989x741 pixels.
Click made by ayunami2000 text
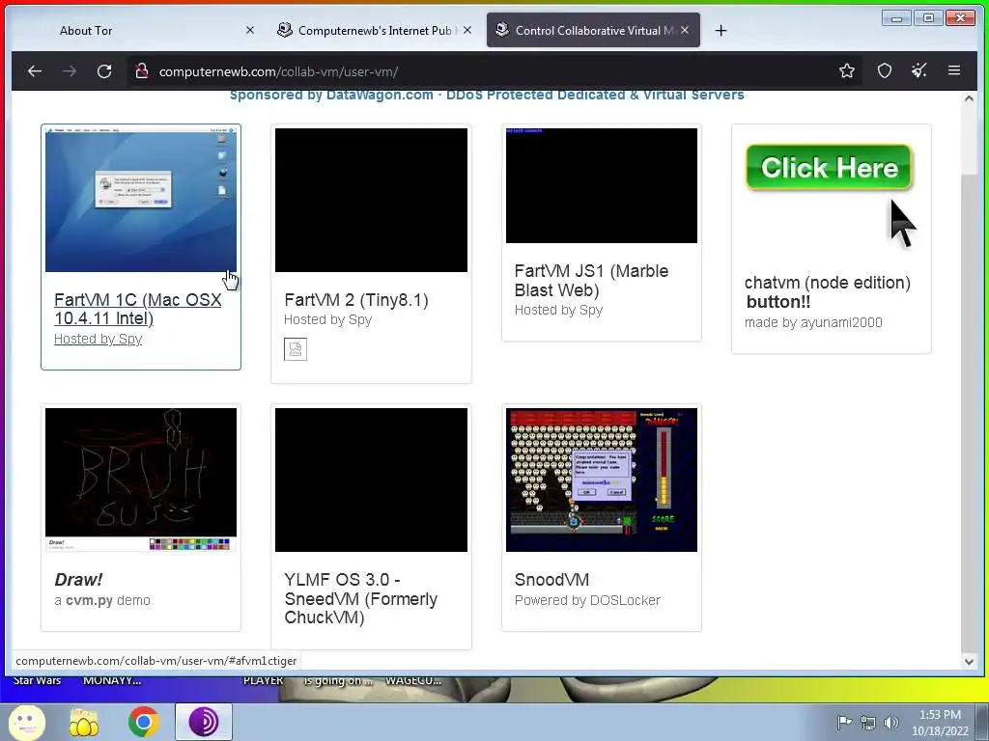tap(813, 322)
